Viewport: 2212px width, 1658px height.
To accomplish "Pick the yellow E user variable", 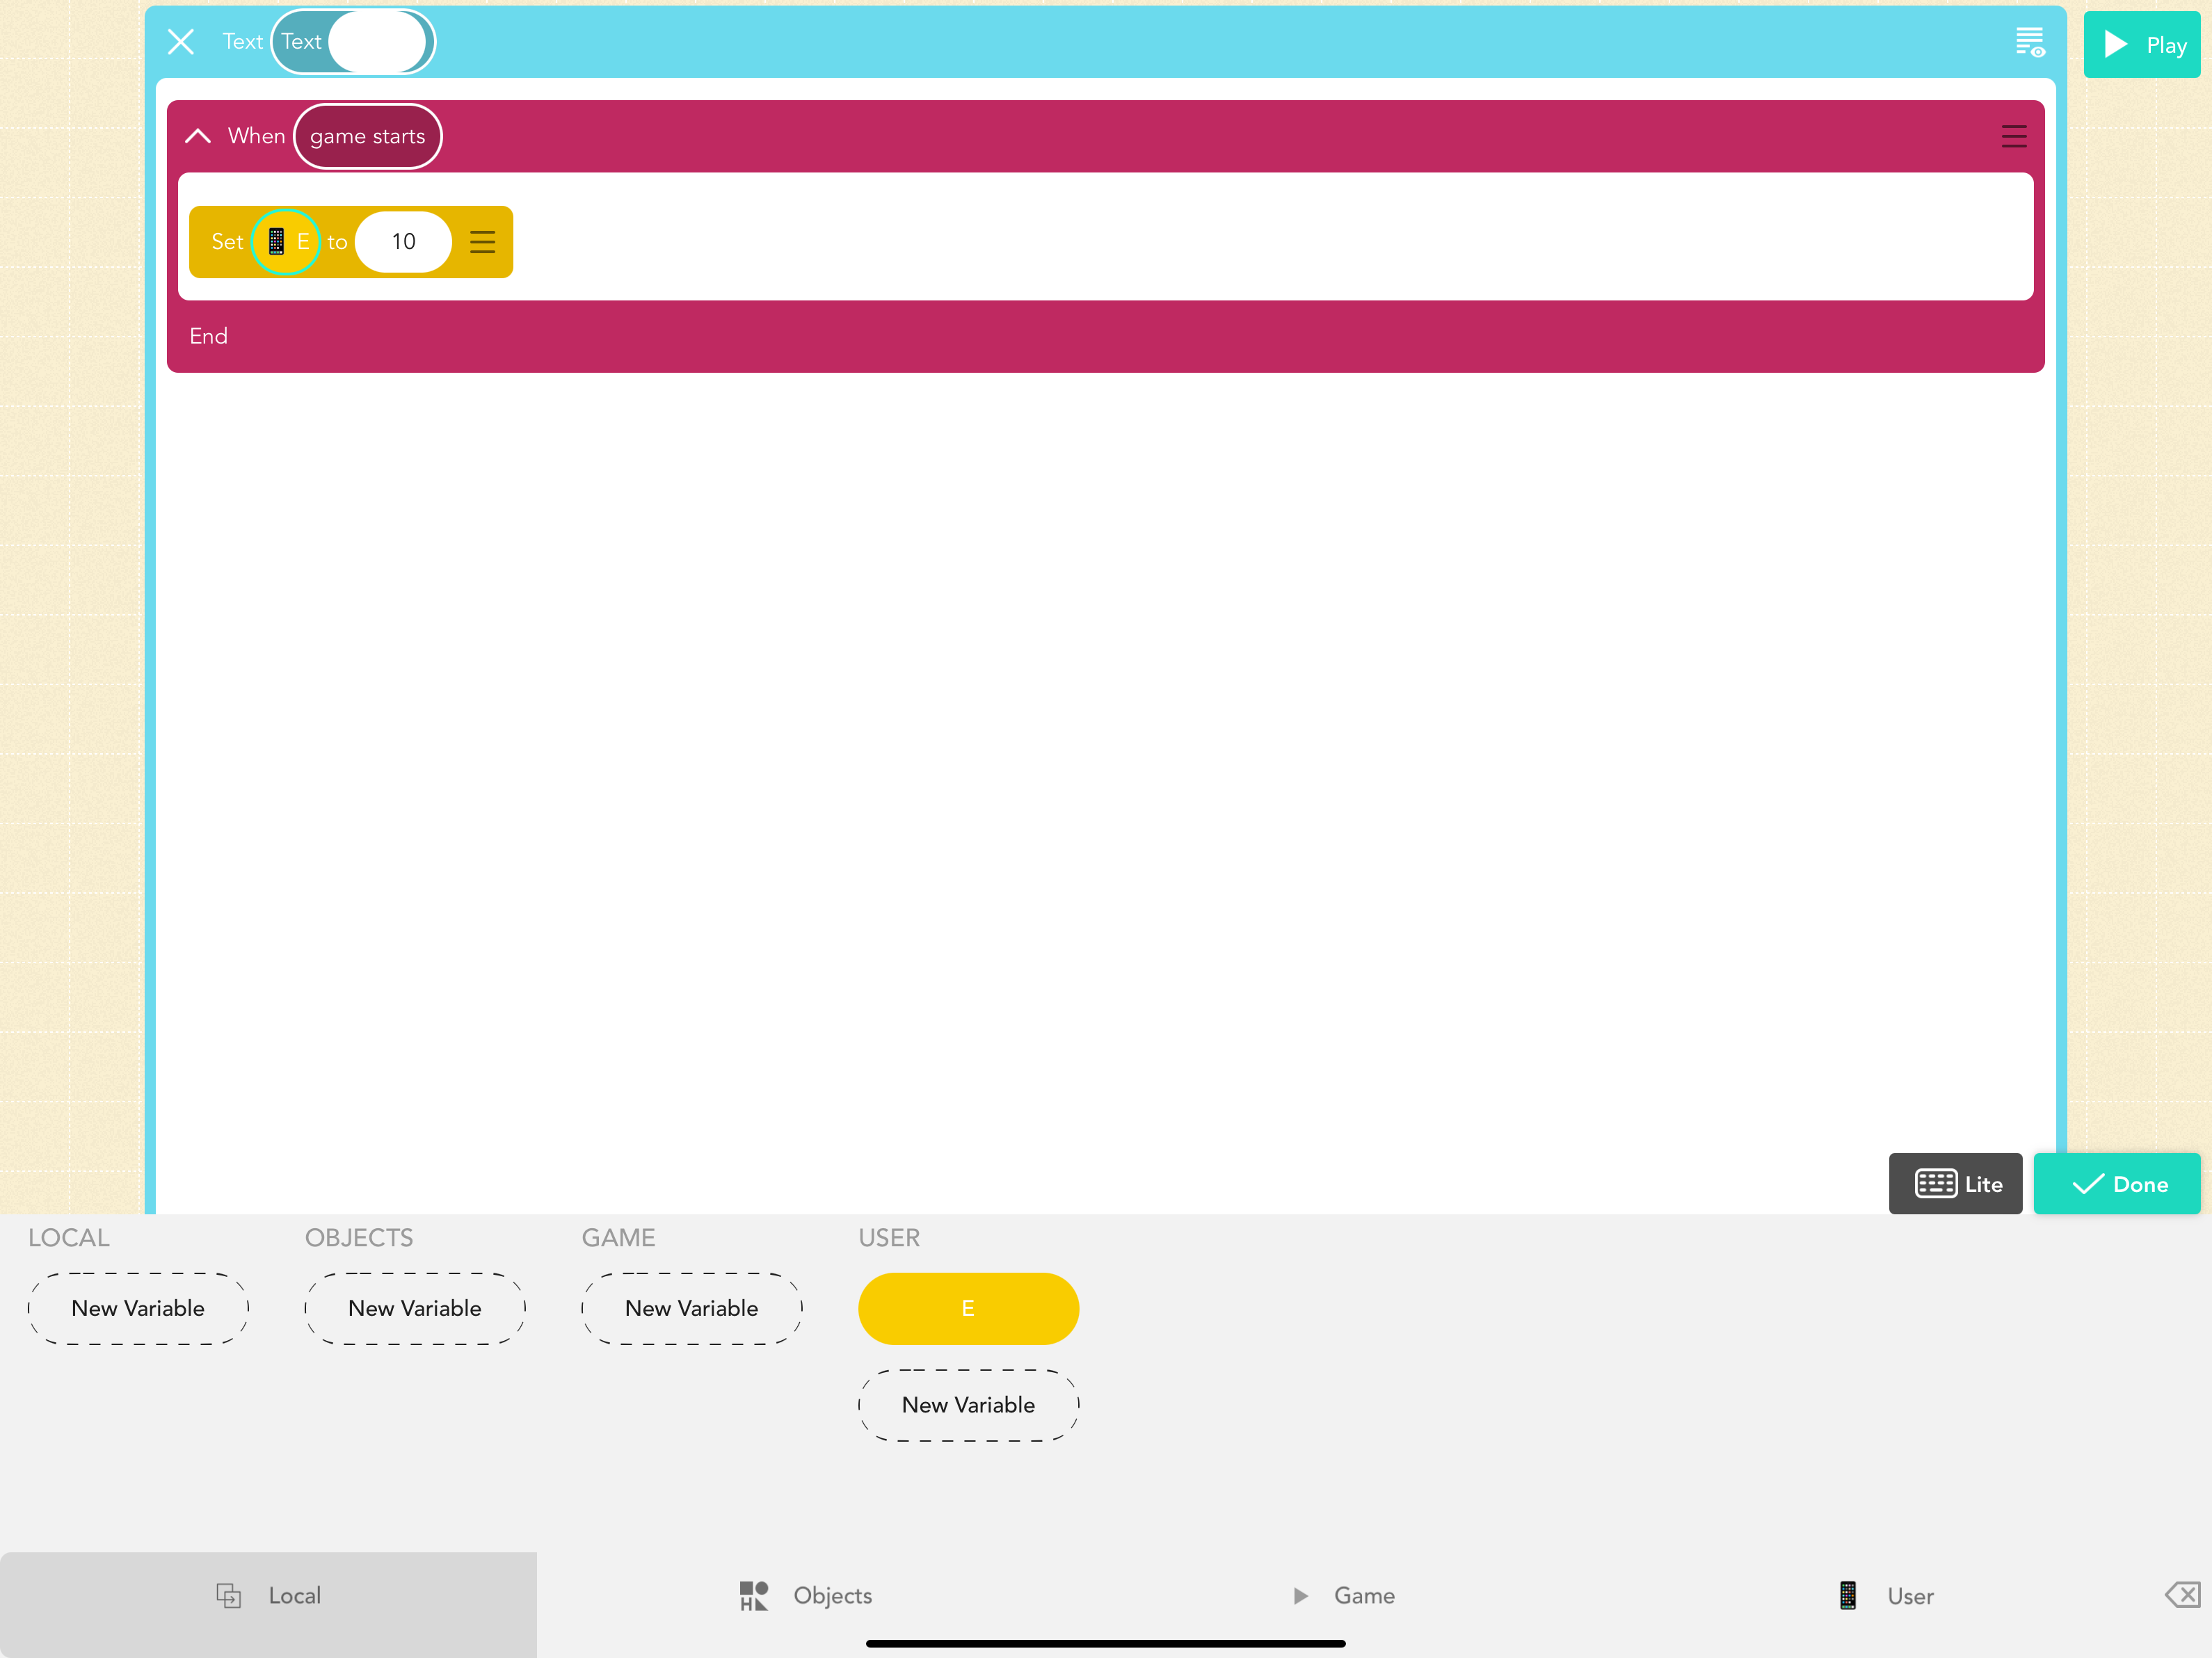I will pyautogui.click(x=967, y=1308).
